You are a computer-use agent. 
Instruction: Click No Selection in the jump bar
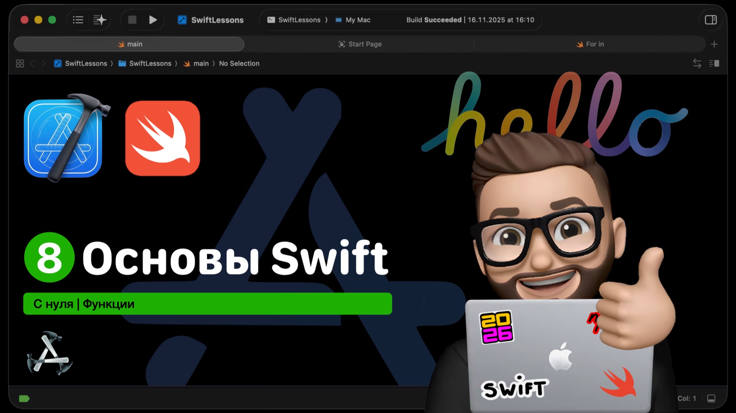click(x=239, y=63)
